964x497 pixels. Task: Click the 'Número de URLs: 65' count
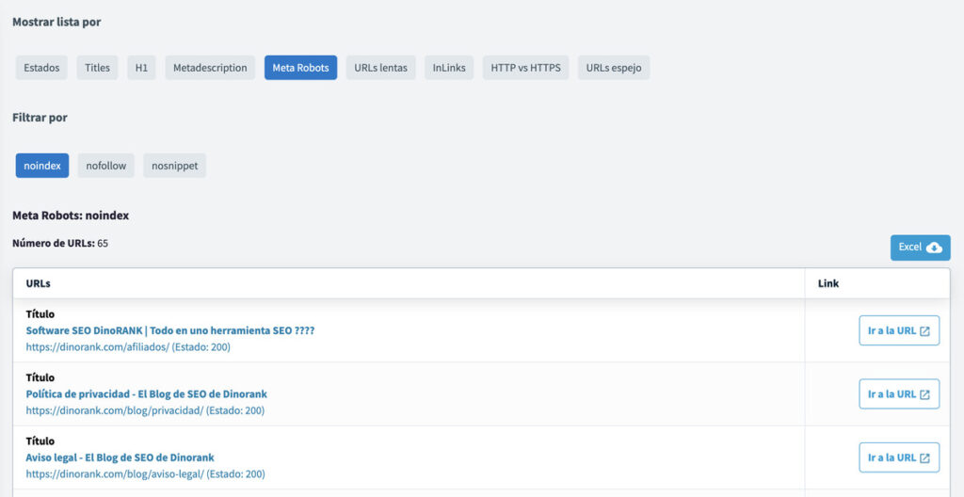(x=60, y=243)
